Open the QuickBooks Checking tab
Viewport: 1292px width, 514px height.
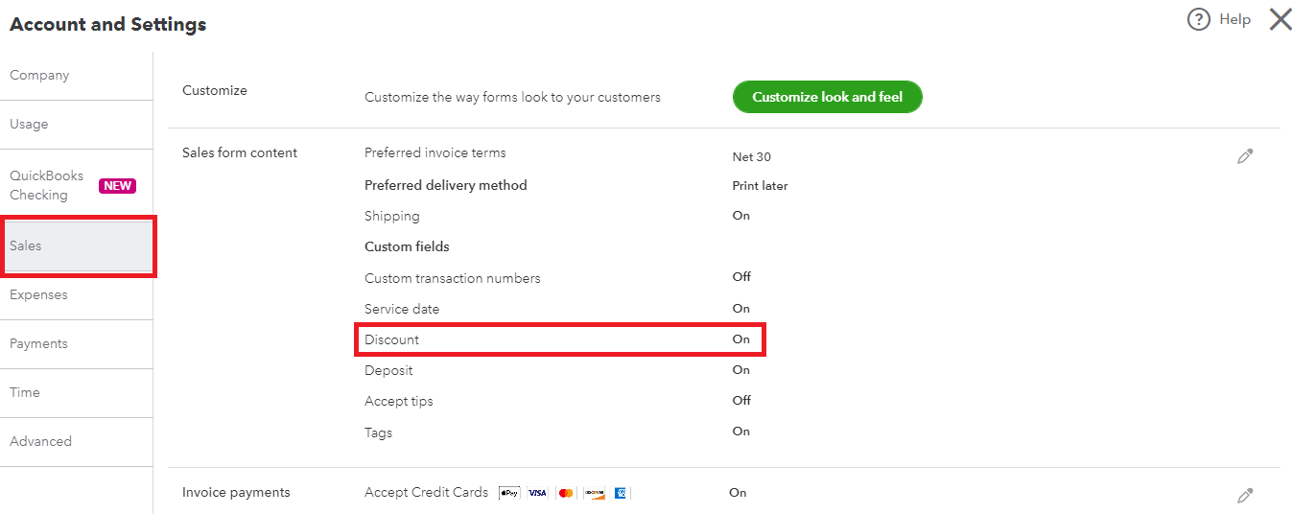tap(48, 185)
